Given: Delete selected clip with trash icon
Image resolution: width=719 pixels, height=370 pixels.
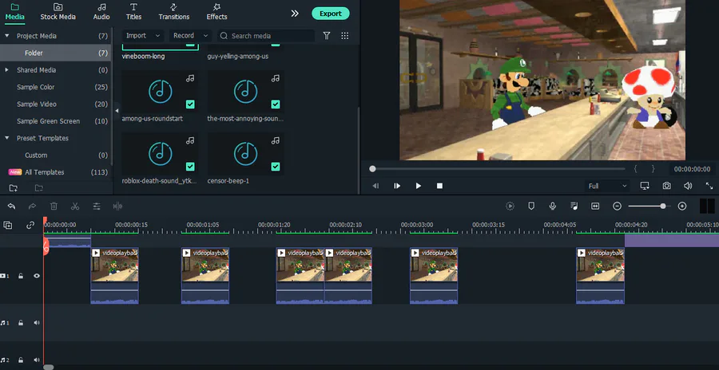Looking at the screenshot, I should 54,207.
